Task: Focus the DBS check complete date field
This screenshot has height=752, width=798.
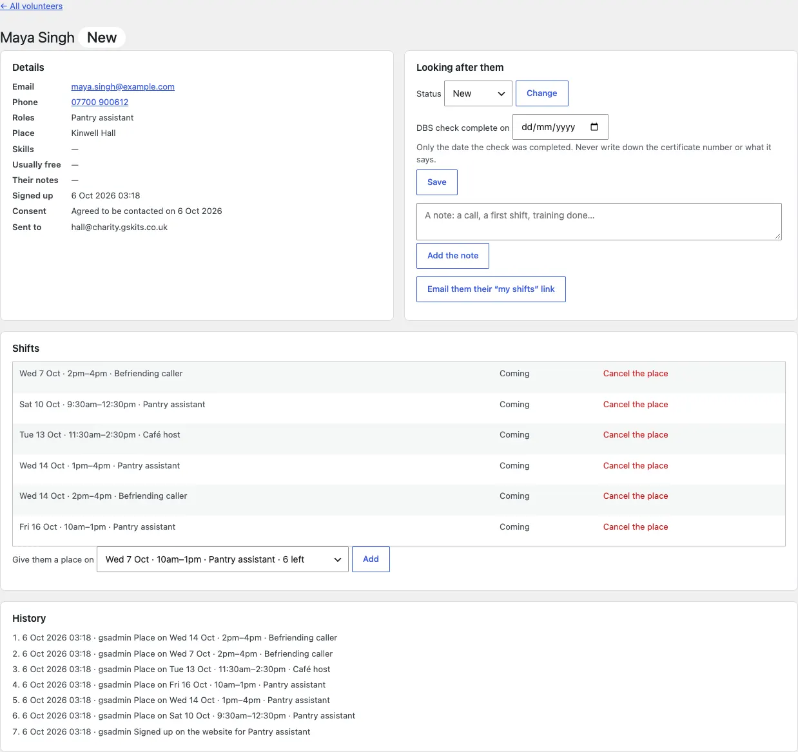Action: click(560, 127)
